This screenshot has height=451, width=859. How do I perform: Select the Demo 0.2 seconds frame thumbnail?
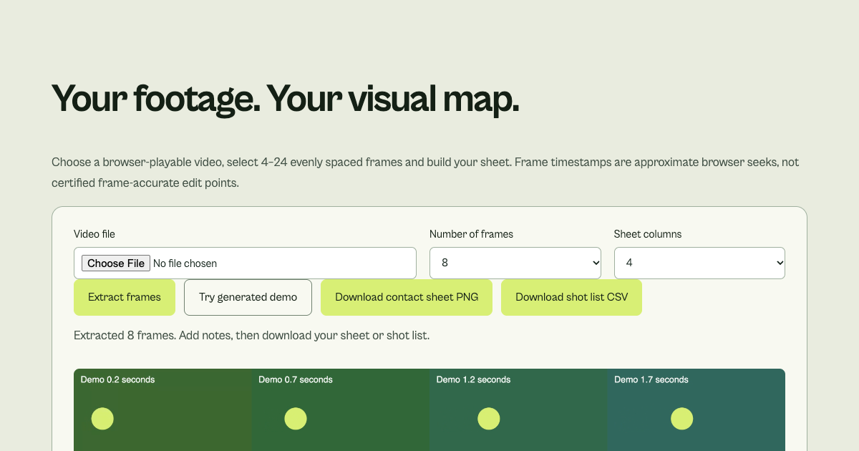pos(162,409)
